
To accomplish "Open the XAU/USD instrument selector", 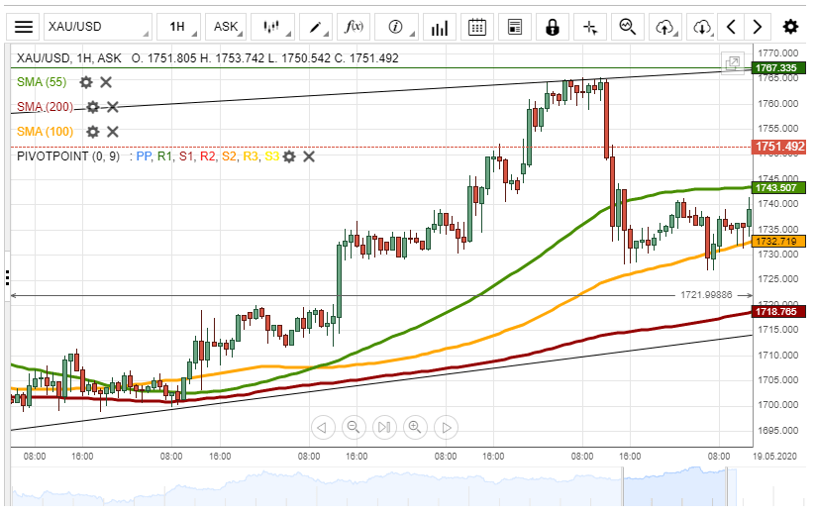I will pos(98,27).
